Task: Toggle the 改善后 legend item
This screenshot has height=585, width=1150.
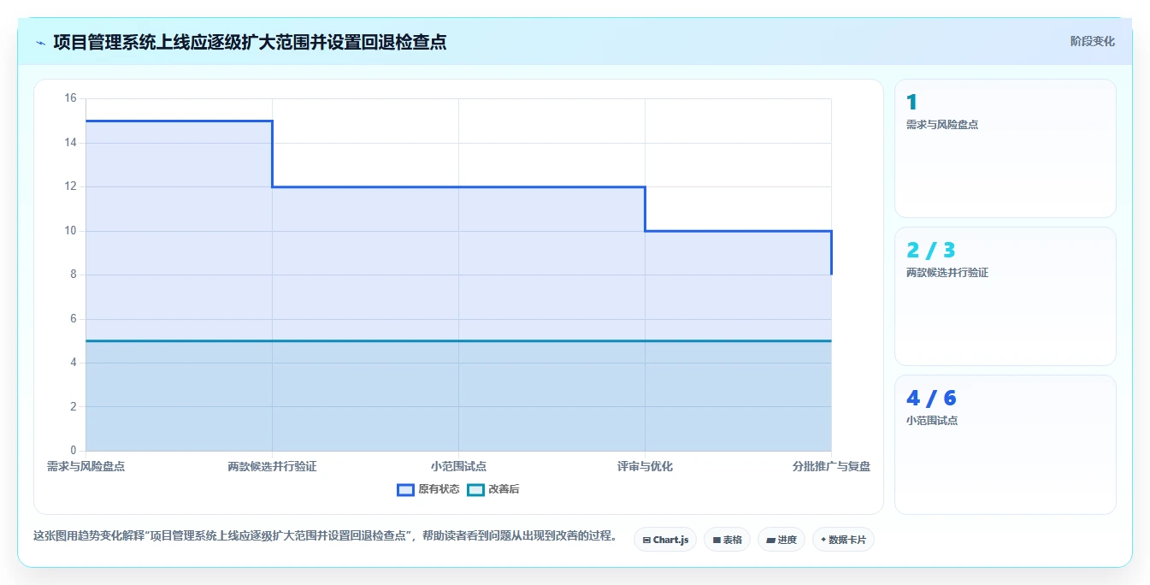Action: click(493, 489)
